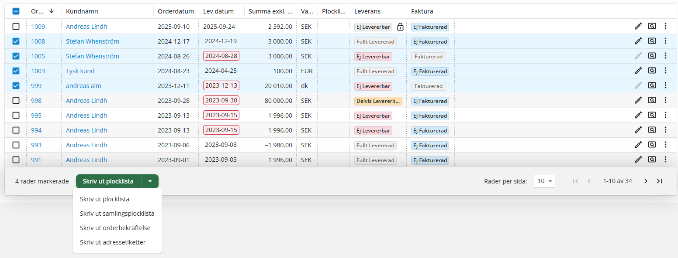Image resolution: width=678 pixels, height=258 pixels.
Task: Choose Skriv ut samlingsplocklista from menu
Action: [117, 214]
